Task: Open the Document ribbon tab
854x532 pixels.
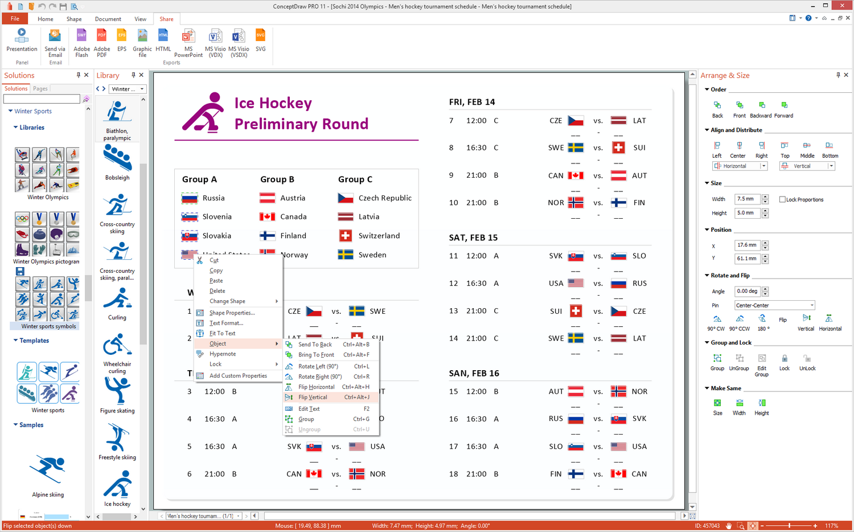Action: pyautogui.click(x=108, y=19)
